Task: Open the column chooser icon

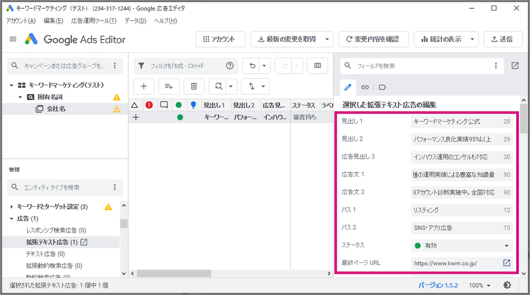Action: click(x=317, y=66)
